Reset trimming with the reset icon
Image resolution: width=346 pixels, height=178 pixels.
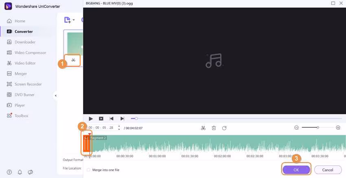click(x=224, y=128)
